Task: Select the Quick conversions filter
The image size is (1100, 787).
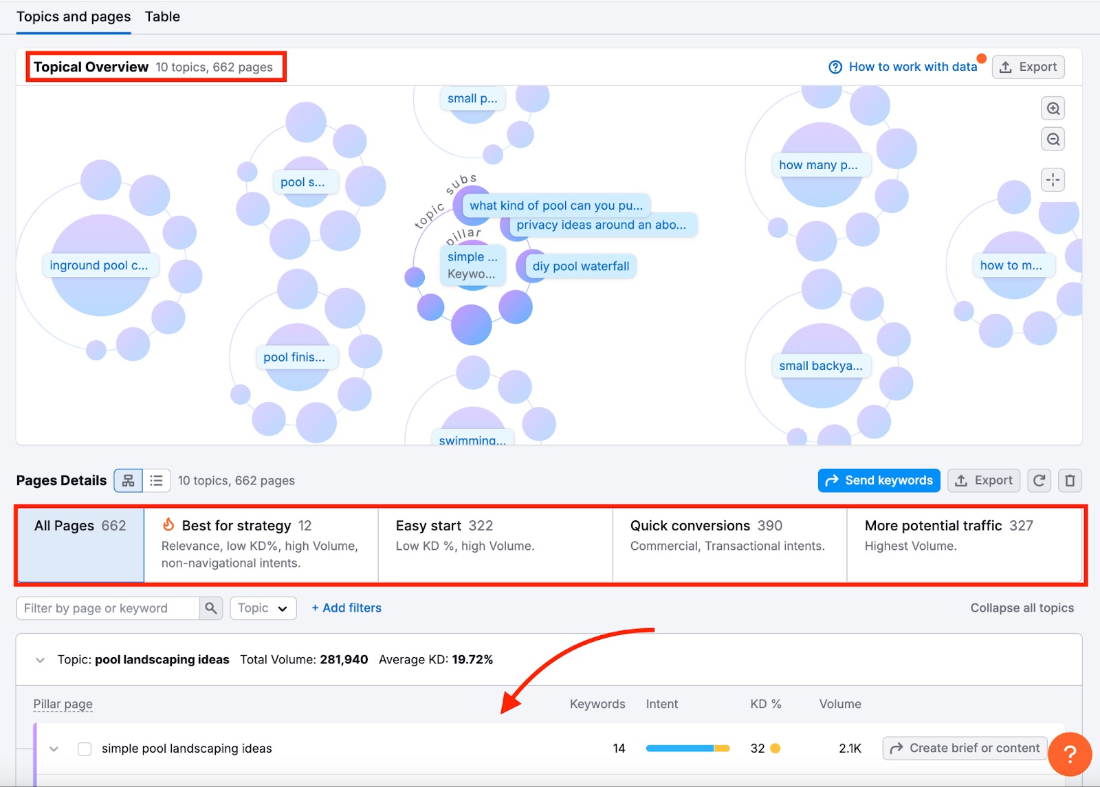Action: [x=729, y=545]
